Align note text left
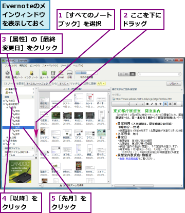Viewport: 185px width, 213px height. coord(165,104)
